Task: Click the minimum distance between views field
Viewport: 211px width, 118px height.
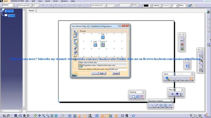Action: pyautogui.click(x=118, y=69)
